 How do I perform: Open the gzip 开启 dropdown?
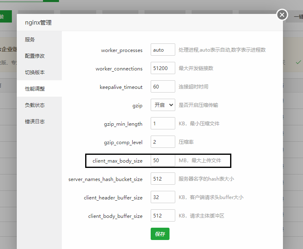click(x=163, y=105)
